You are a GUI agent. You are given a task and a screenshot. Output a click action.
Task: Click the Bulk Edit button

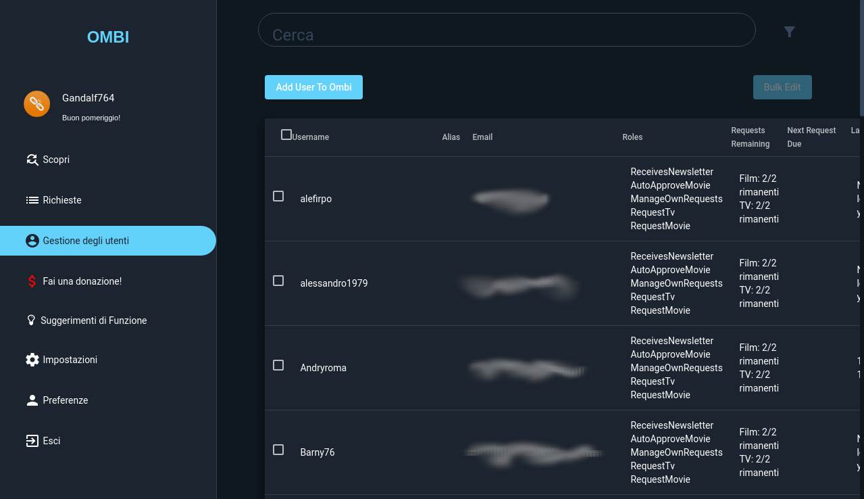(782, 87)
